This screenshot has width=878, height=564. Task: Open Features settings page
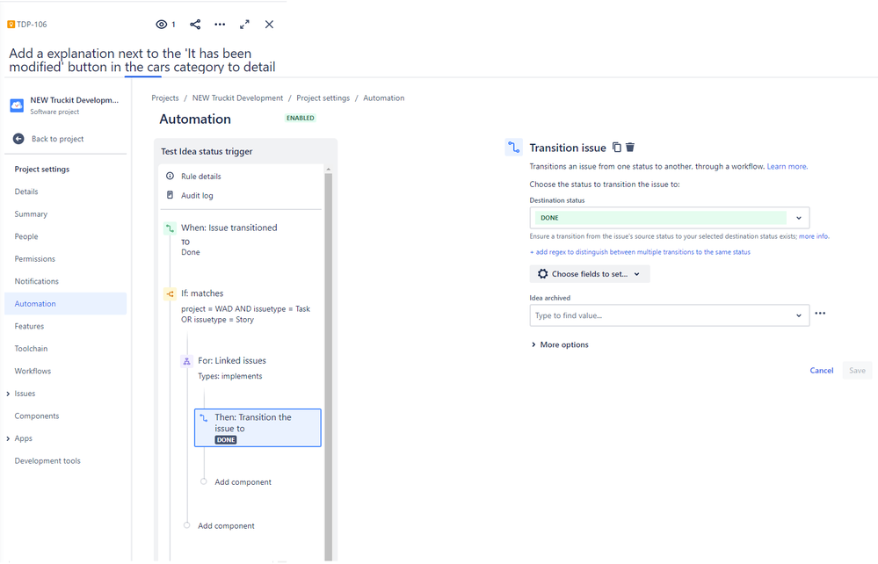(29, 326)
